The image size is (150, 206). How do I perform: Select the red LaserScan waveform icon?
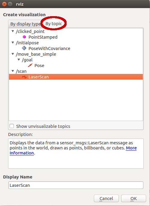coord(24,77)
